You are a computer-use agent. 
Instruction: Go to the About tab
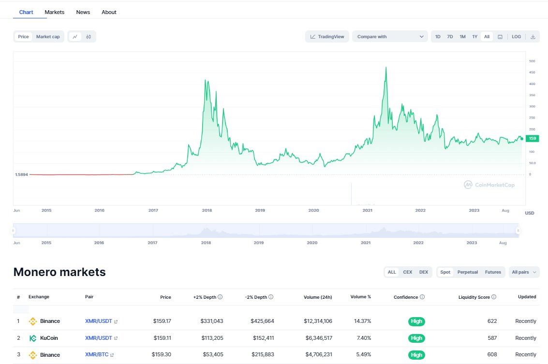click(109, 12)
